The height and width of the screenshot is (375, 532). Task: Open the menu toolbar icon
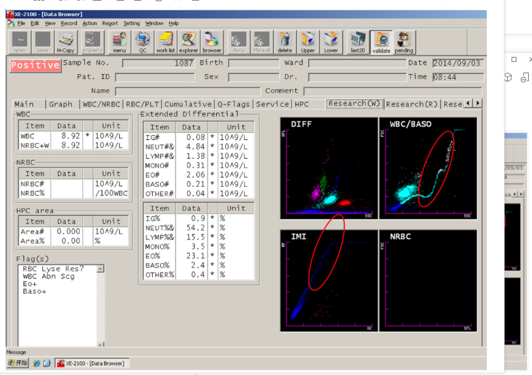pyautogui.click(x=119, y=42)
